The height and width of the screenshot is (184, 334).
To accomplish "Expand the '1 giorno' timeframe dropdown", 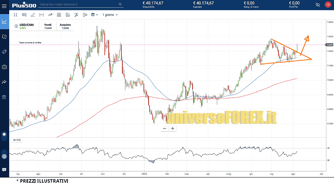I will pyautogui.click(x=110, y=15).
